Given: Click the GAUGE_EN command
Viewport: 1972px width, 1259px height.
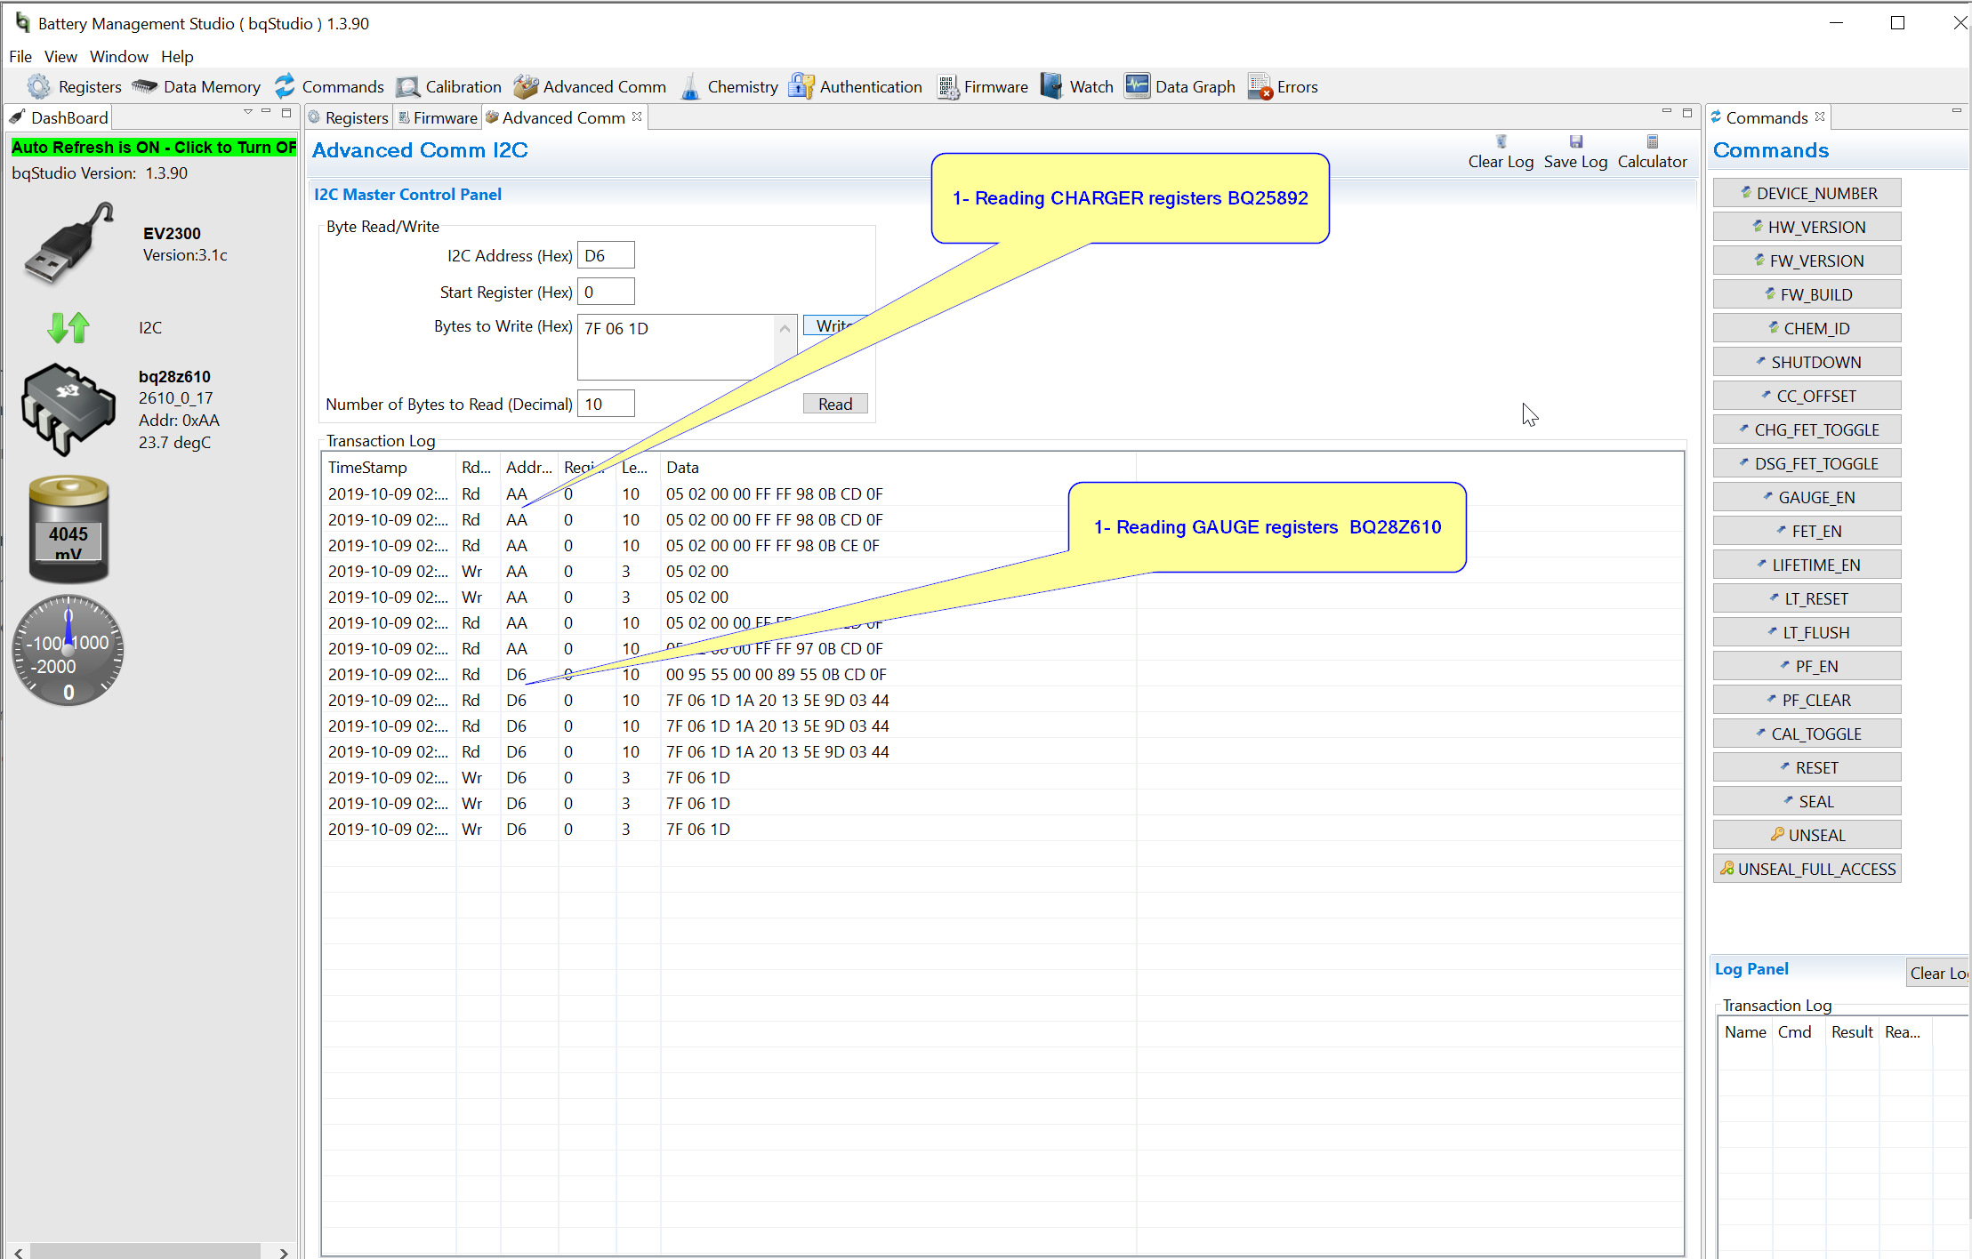Looking at the screenshot, I should click(1807, 497).
